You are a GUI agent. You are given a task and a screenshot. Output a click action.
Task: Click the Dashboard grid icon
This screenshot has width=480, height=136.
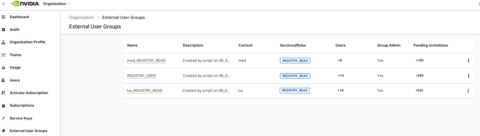pos(4,17)
